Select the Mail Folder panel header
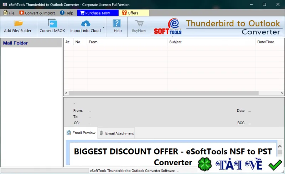 31,43
